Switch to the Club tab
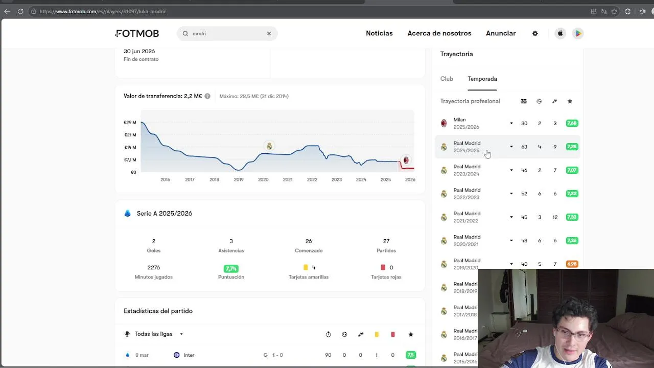The image size is (654, 368). 447,79
